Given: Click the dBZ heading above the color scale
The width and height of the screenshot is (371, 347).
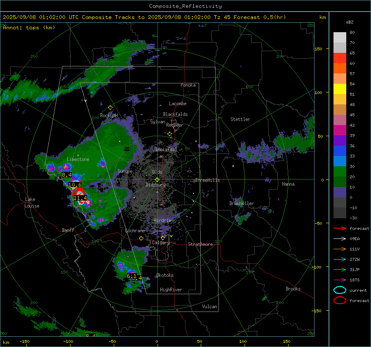Looking at the screenshot, I should point(350,22).
